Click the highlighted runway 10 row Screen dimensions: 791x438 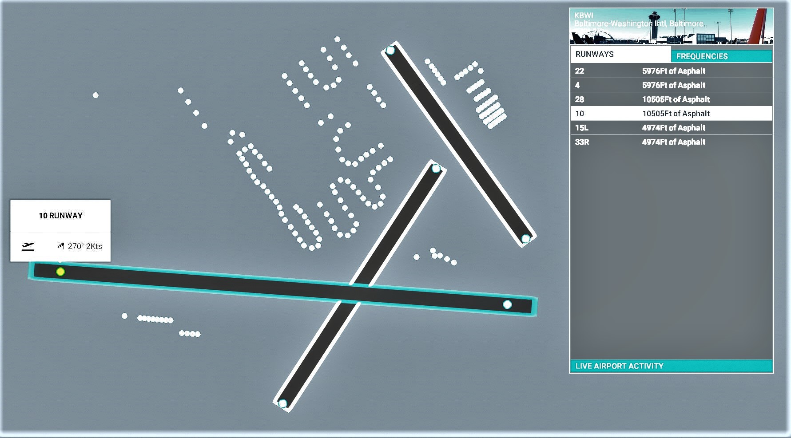pyautogui.click(x=671, y=114)
